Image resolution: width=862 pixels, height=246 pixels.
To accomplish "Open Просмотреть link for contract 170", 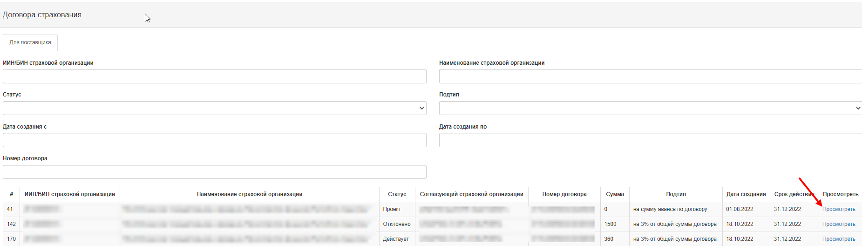I will pos(838,239).
